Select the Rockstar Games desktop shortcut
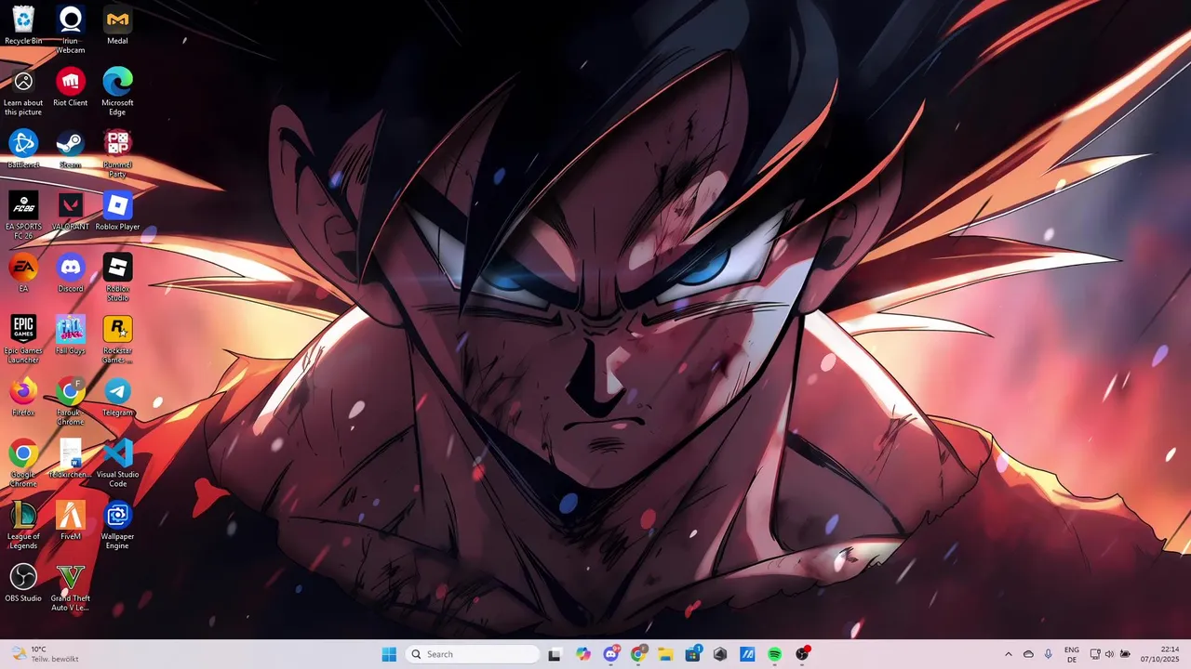1191x669 pixels. point(117,339)
